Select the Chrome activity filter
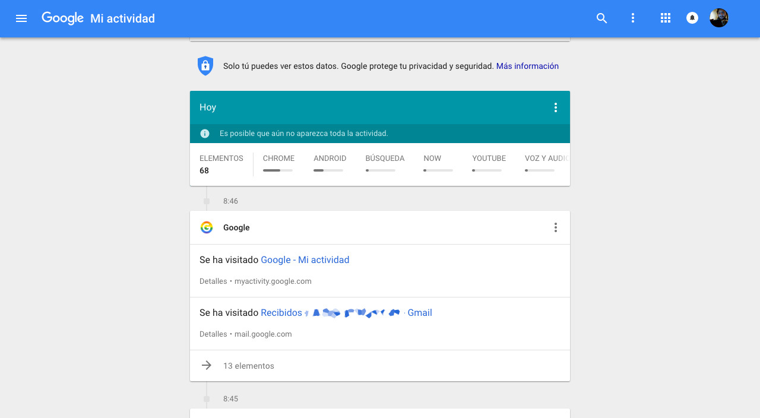The width and height of the screenshot is (760, 418). click(x=278, y=159)
